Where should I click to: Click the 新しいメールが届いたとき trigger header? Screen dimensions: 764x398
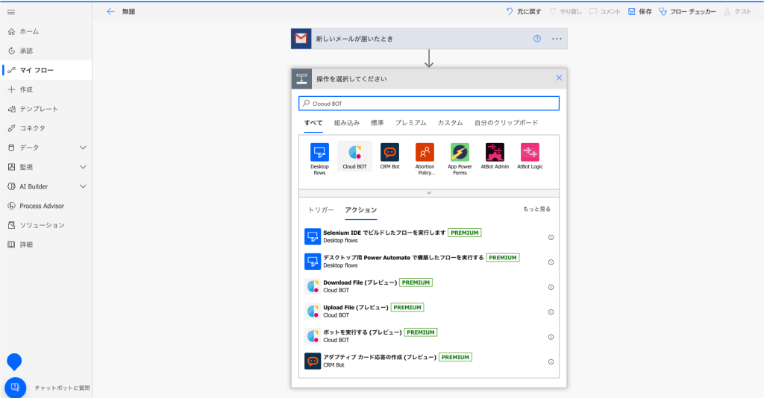[429, 39]
